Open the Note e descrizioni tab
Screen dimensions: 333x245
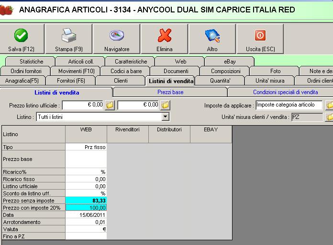(316, 71)
